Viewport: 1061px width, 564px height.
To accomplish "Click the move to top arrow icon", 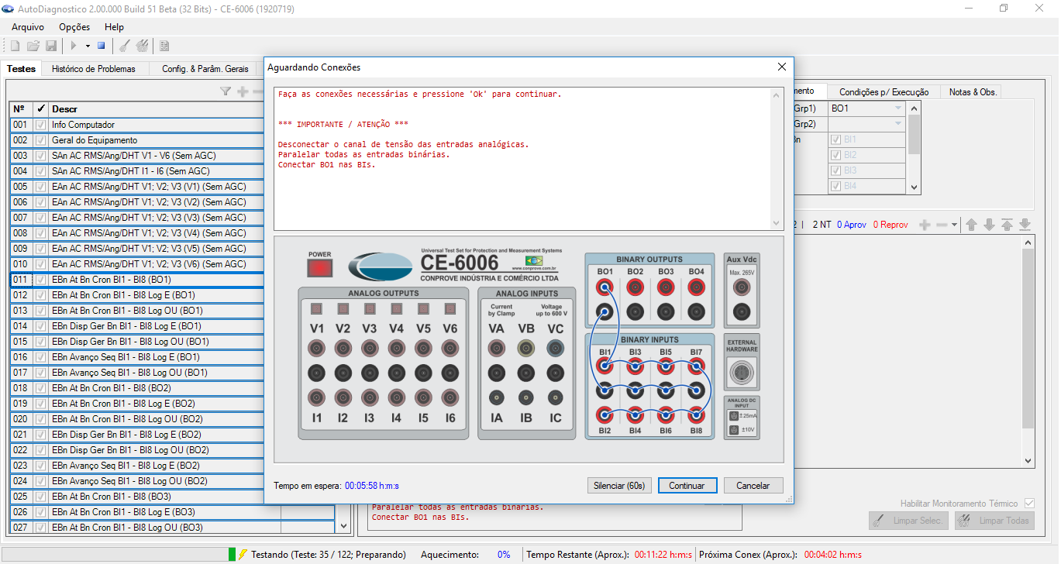I will click(x=1007, y=225).
